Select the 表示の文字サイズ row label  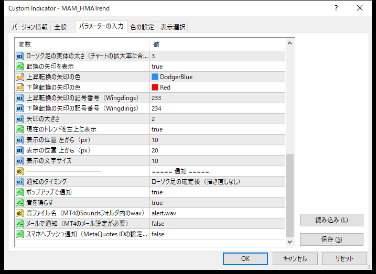[x=49, y=161]
